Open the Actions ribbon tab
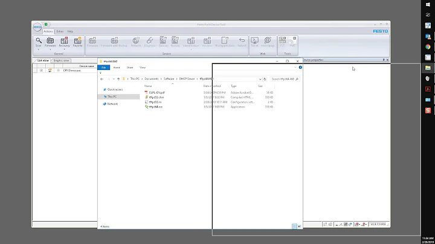 tap(48, 31)
